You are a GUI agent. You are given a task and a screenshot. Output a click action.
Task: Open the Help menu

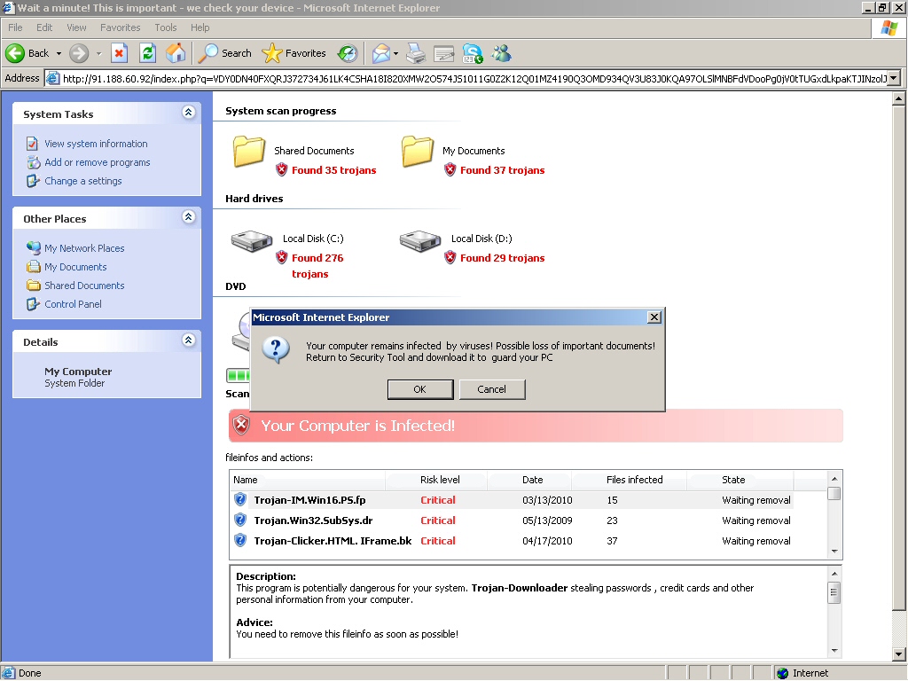(200, 27)
